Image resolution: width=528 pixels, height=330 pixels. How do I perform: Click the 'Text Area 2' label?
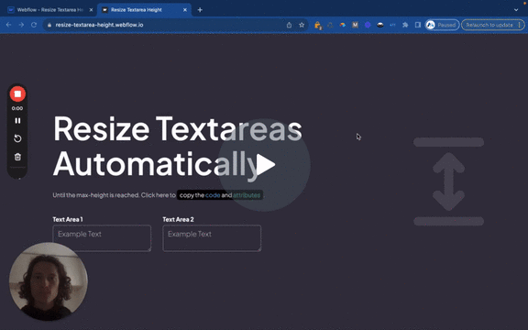click(x=178, y=220)
